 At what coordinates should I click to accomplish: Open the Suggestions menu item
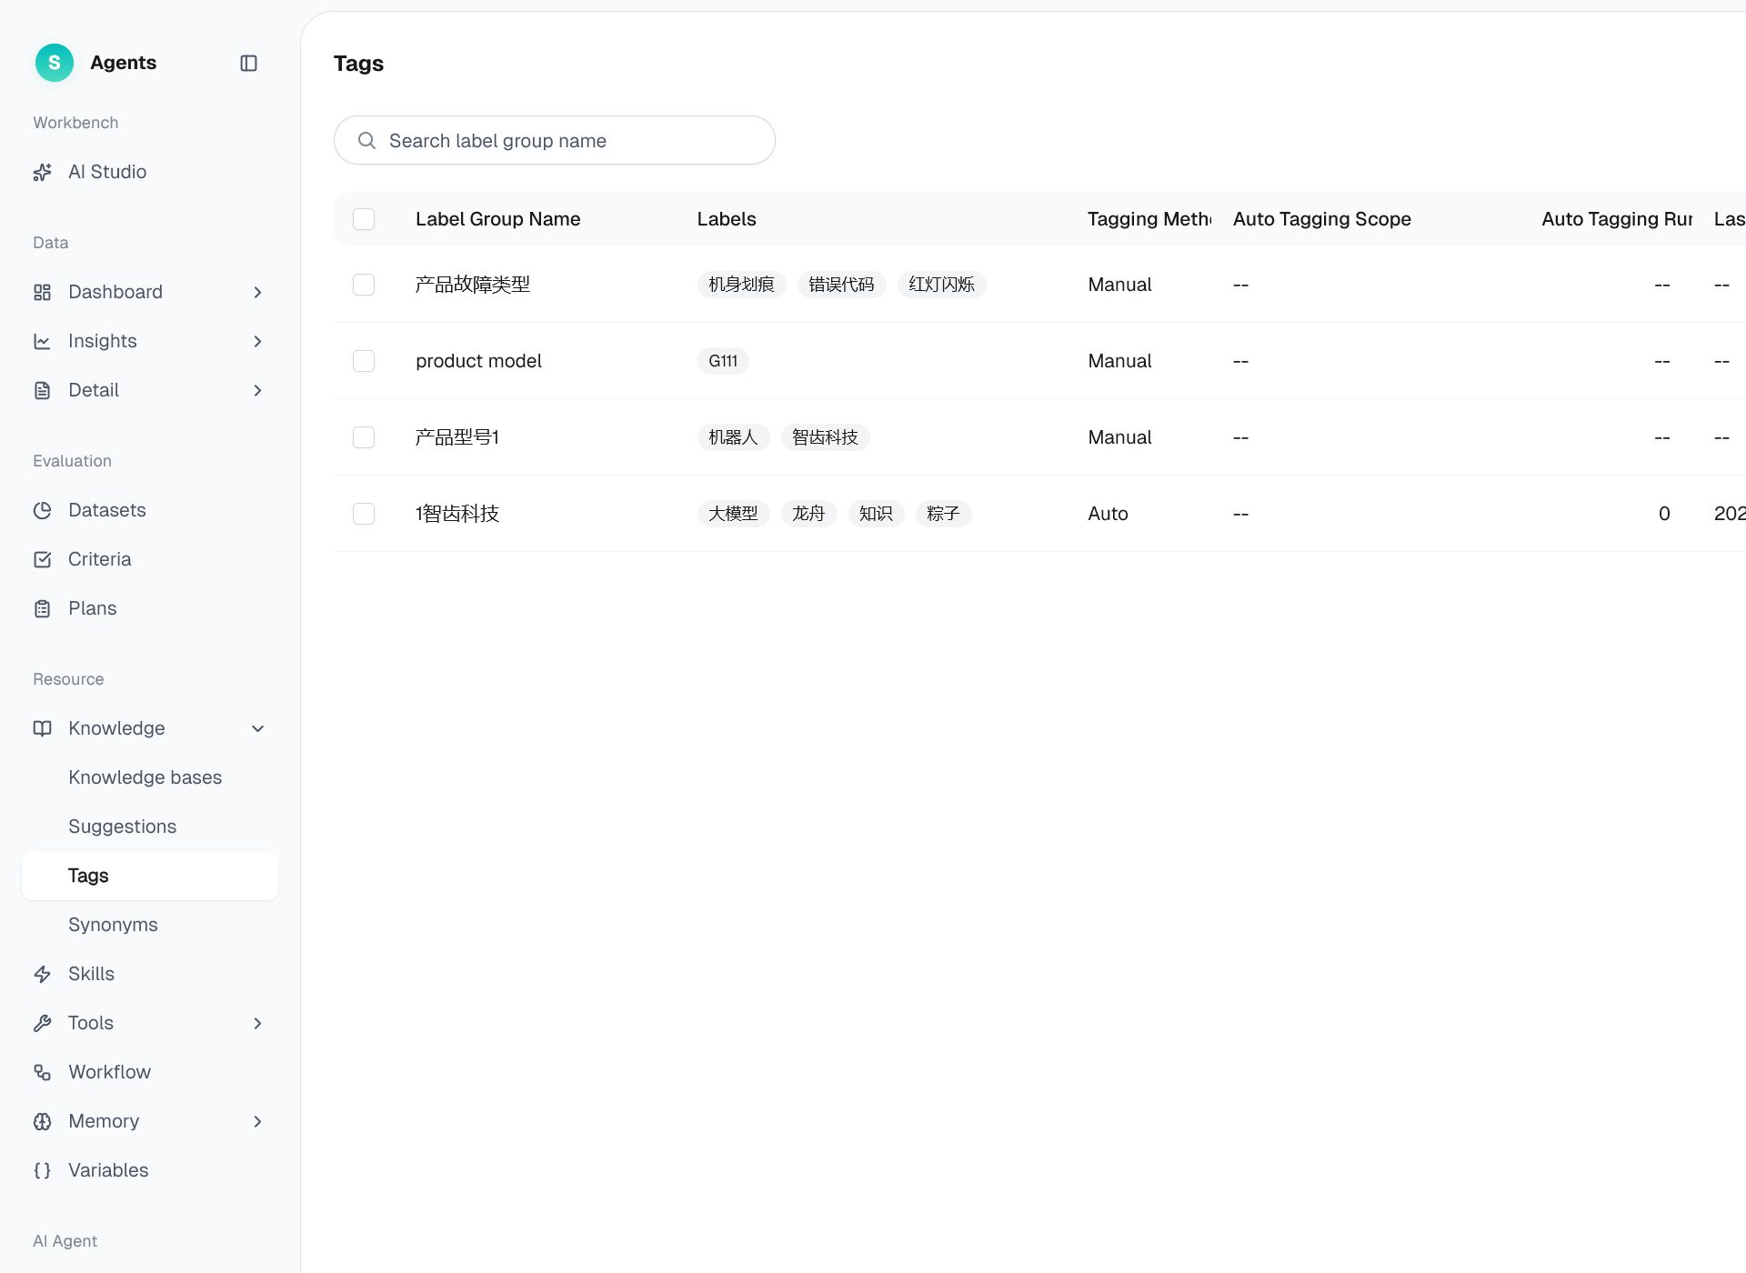pyautogui.click(x=150, y=827)
